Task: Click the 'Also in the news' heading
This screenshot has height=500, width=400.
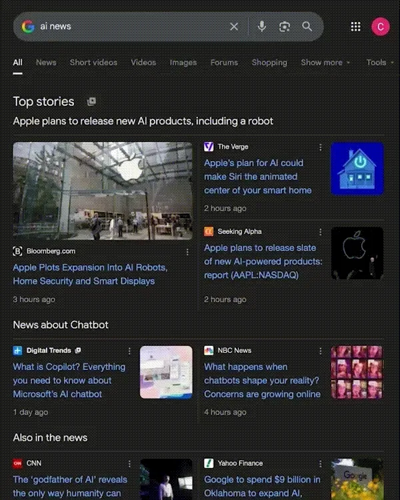Action: click(x=50, y=438)
